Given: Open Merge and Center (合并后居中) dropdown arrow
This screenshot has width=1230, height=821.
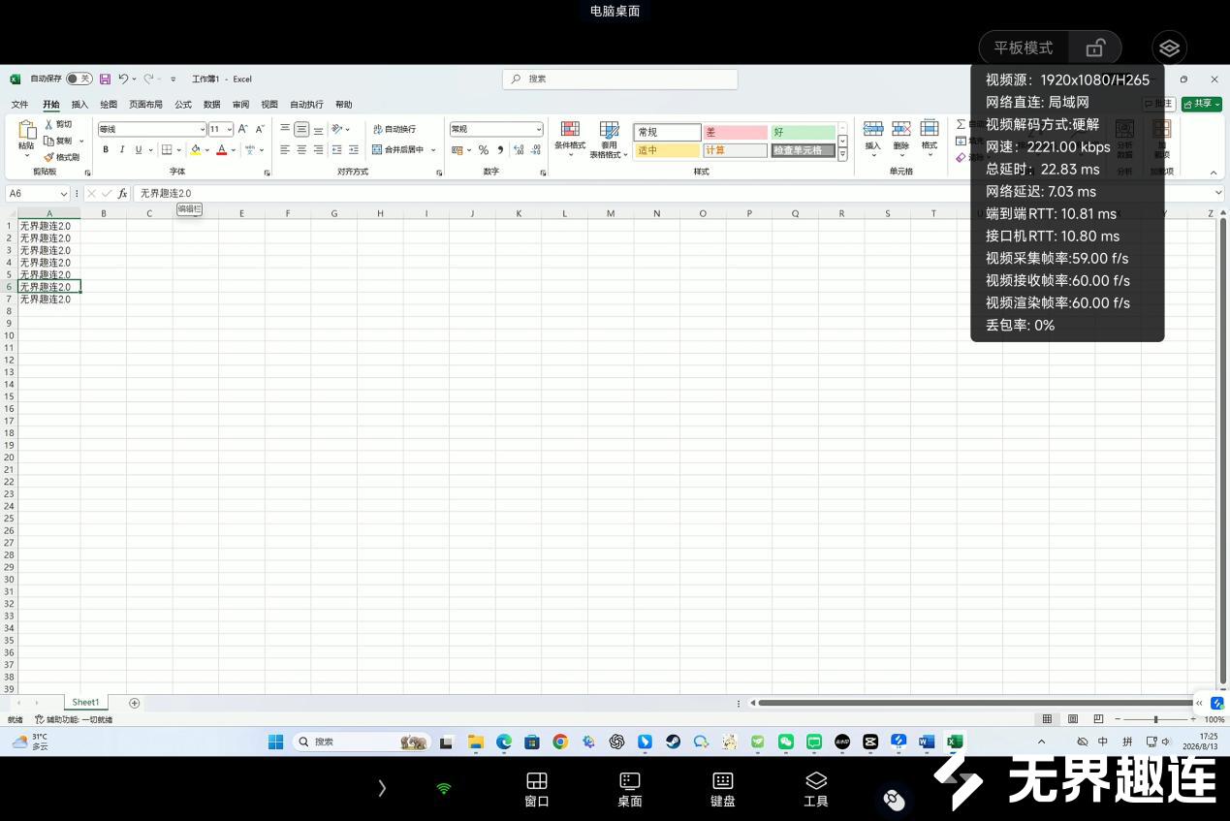Looking at the screenshot, I should pyautogui.click(x=433, y=150).
